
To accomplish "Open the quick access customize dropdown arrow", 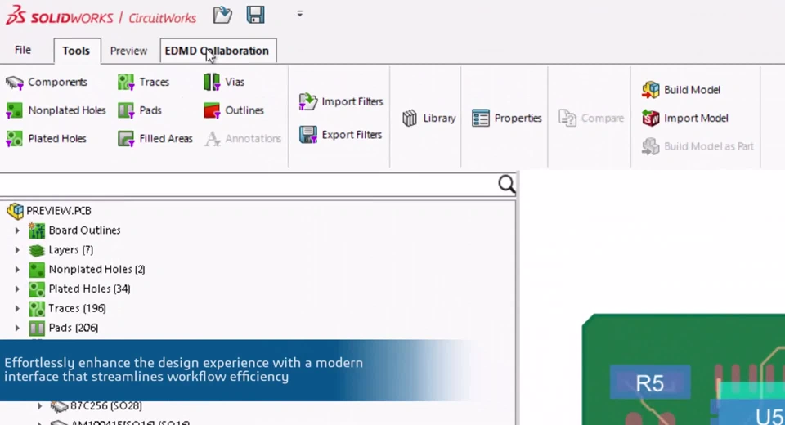I will 300,14.
